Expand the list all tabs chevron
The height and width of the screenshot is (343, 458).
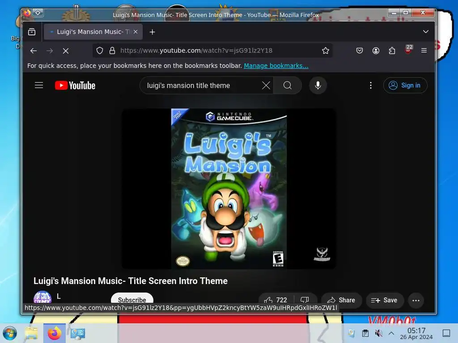[426, 32]
